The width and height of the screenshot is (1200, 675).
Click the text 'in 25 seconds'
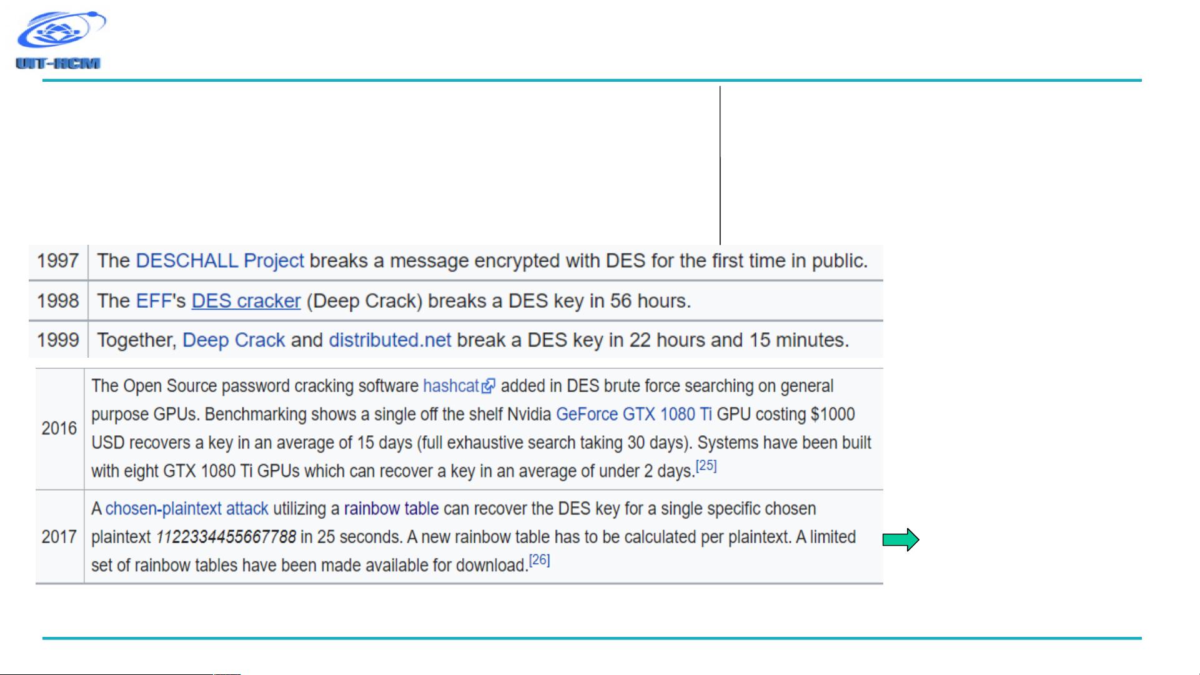350,537
